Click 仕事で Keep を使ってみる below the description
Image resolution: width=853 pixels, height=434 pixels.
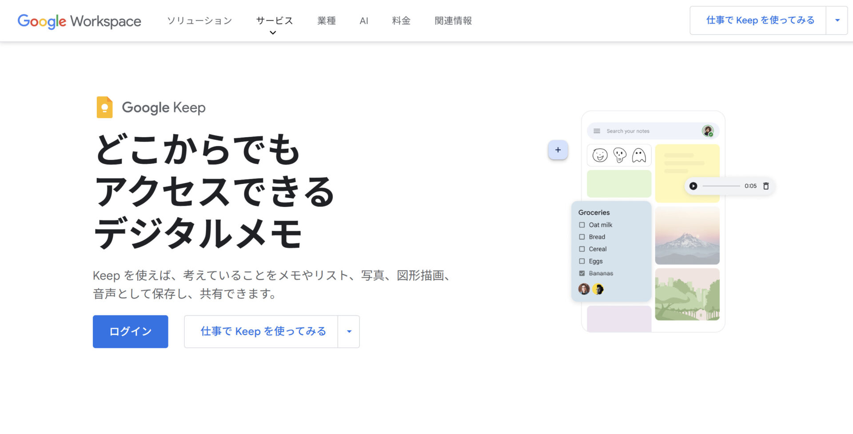point(263,331)
